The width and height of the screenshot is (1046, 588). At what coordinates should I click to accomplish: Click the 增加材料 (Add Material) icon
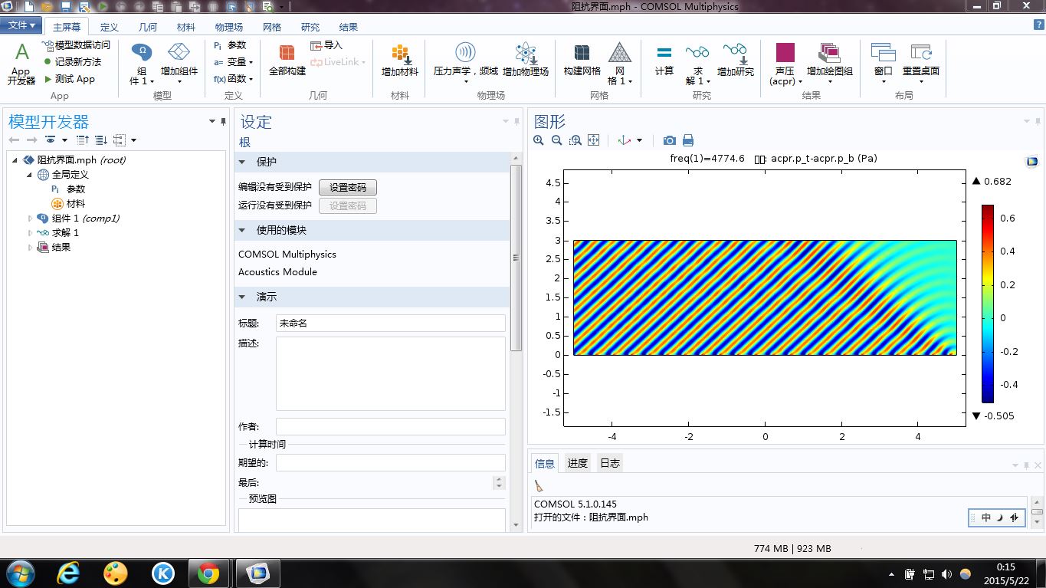pos(398,61)
